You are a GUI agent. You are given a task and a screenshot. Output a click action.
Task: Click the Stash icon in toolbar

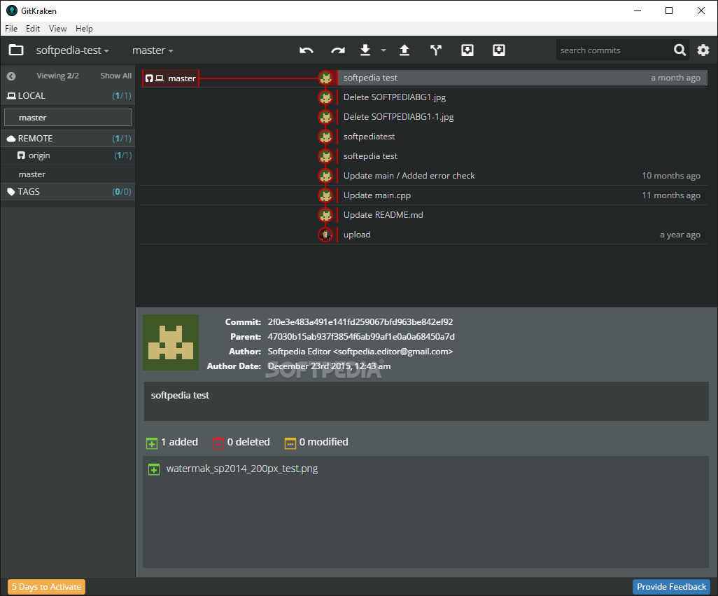[x=467, y=50]
